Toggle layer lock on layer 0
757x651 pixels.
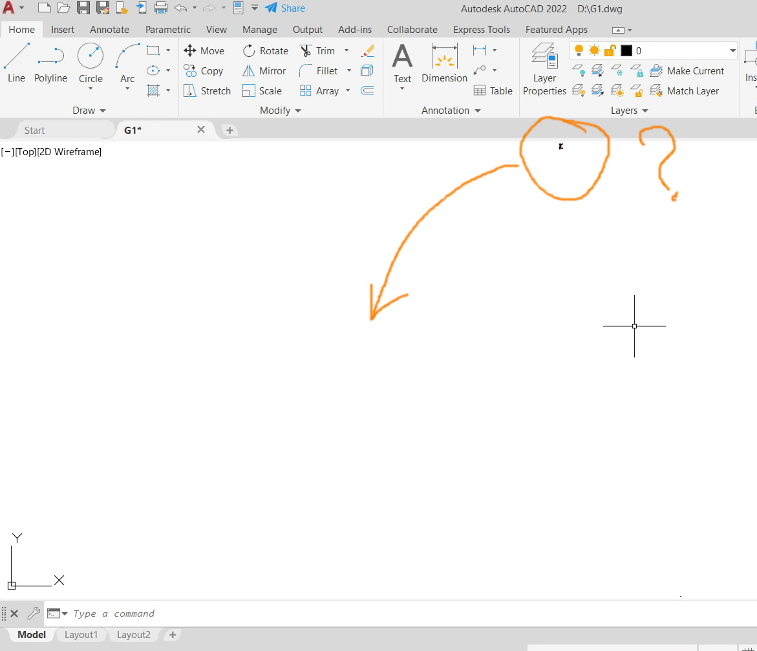pos(608,50)
